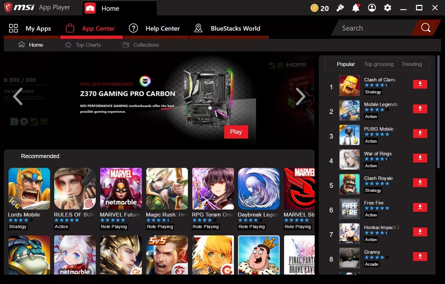The width and height of the screenshot is (445, 284).
Task: Select the Home window tab in title bar
Action: (119, 8)
